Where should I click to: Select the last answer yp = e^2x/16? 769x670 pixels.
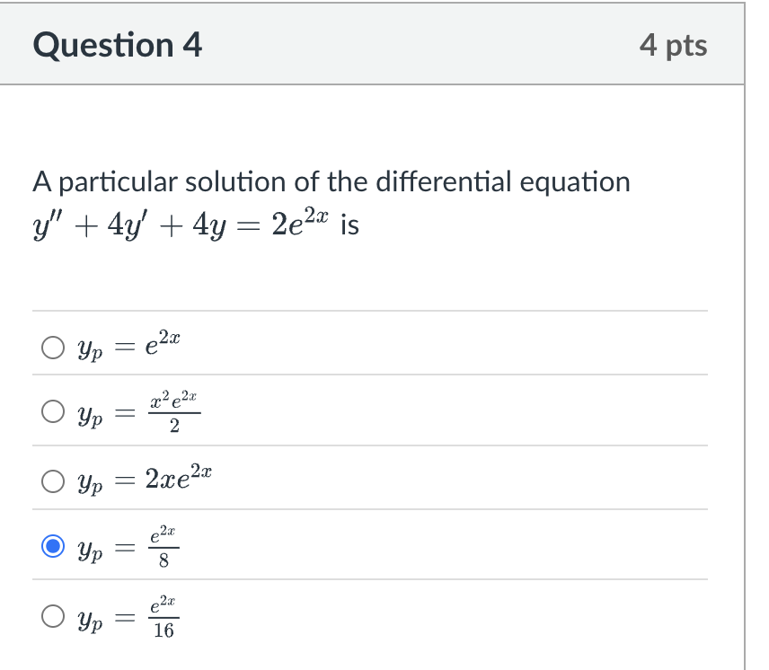(x=53, y=617)
